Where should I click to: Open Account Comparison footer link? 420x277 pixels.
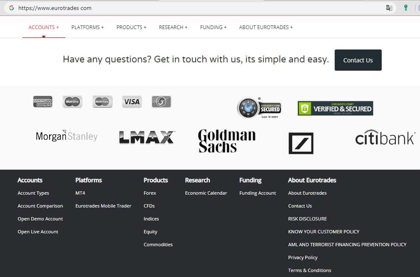click(40, 206)
